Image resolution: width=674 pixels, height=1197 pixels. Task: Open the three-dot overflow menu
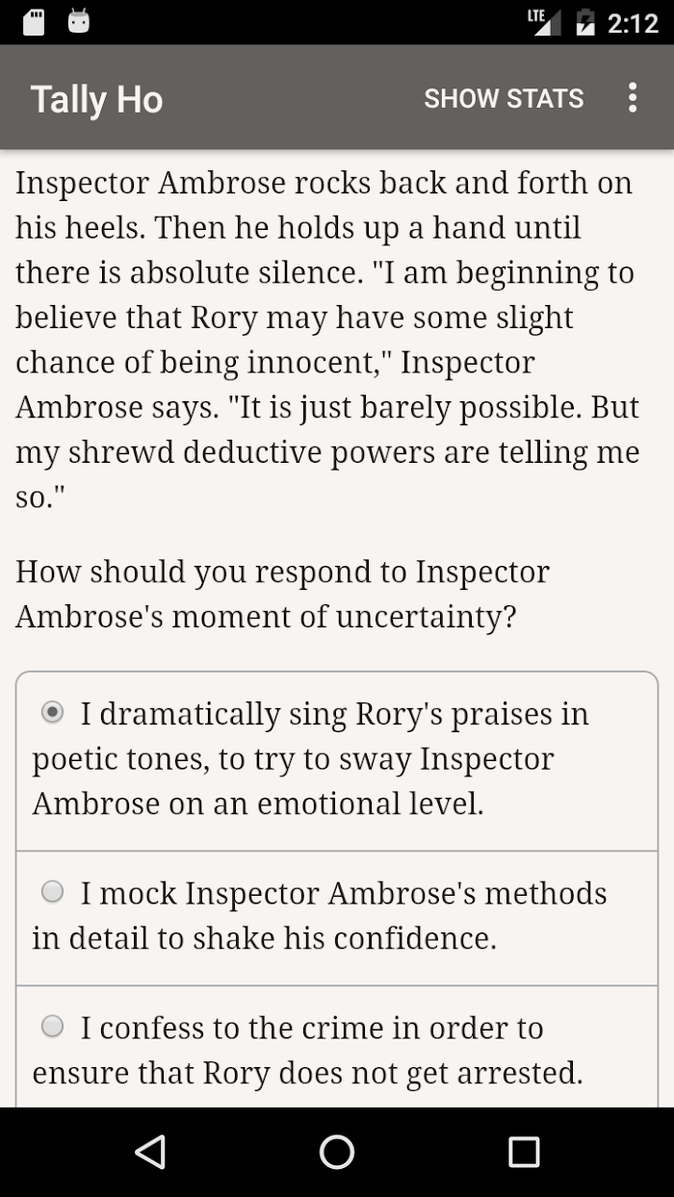(x=632, y=98)
